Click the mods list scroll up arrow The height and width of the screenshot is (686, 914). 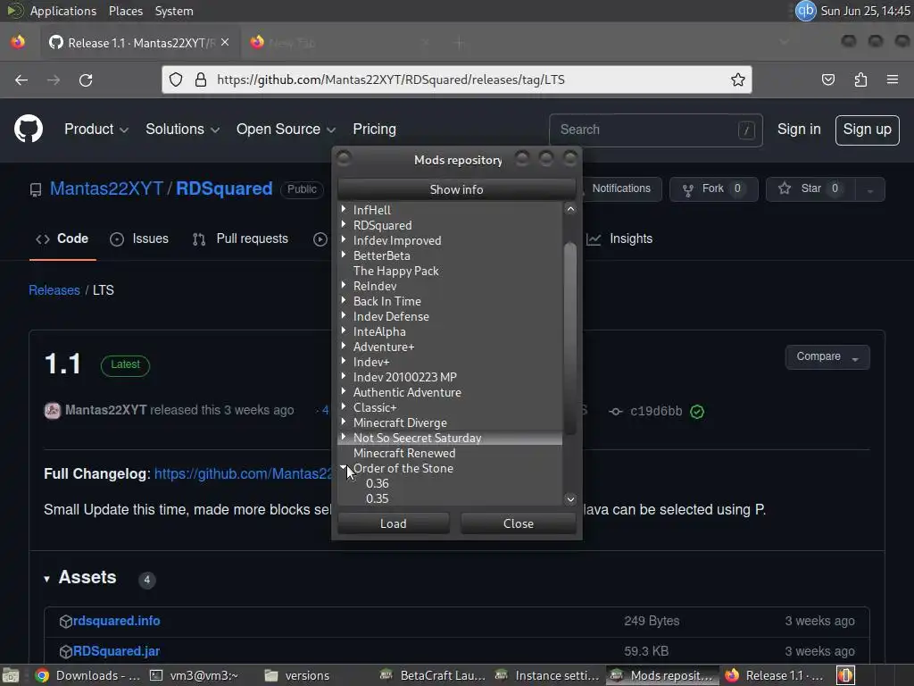570,209
